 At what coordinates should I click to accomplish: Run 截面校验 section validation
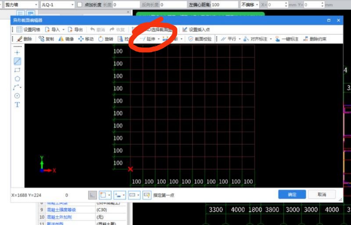pos(200,39)
